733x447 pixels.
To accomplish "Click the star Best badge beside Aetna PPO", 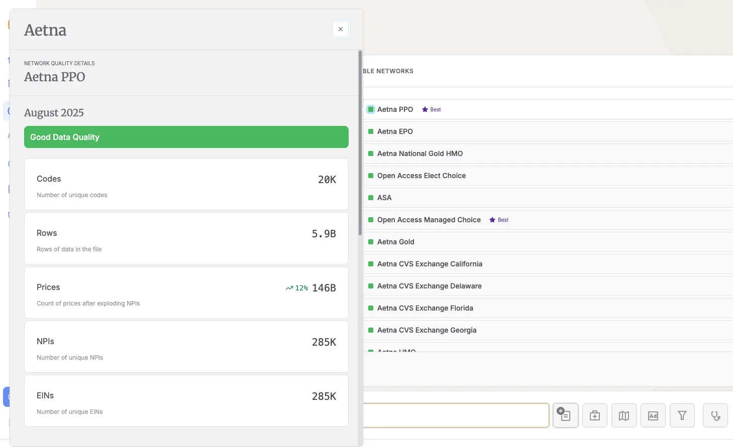I will point(432,109).
